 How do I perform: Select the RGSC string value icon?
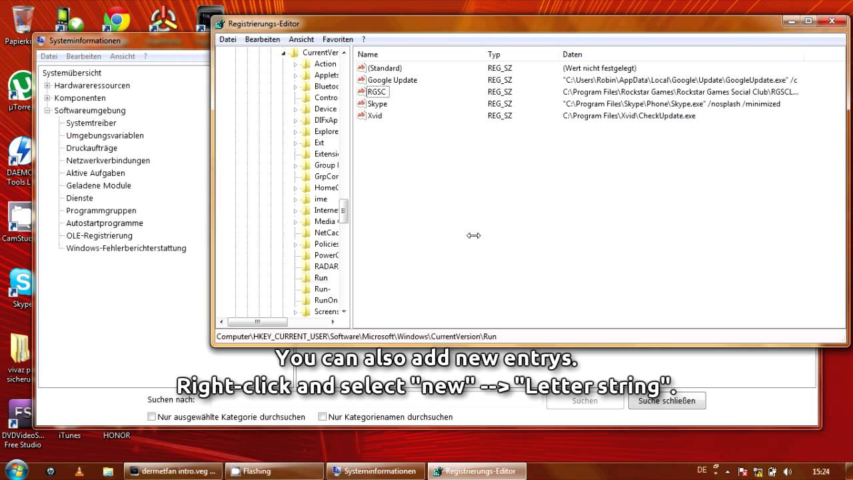pyautogui.click(x=361, y=92)
